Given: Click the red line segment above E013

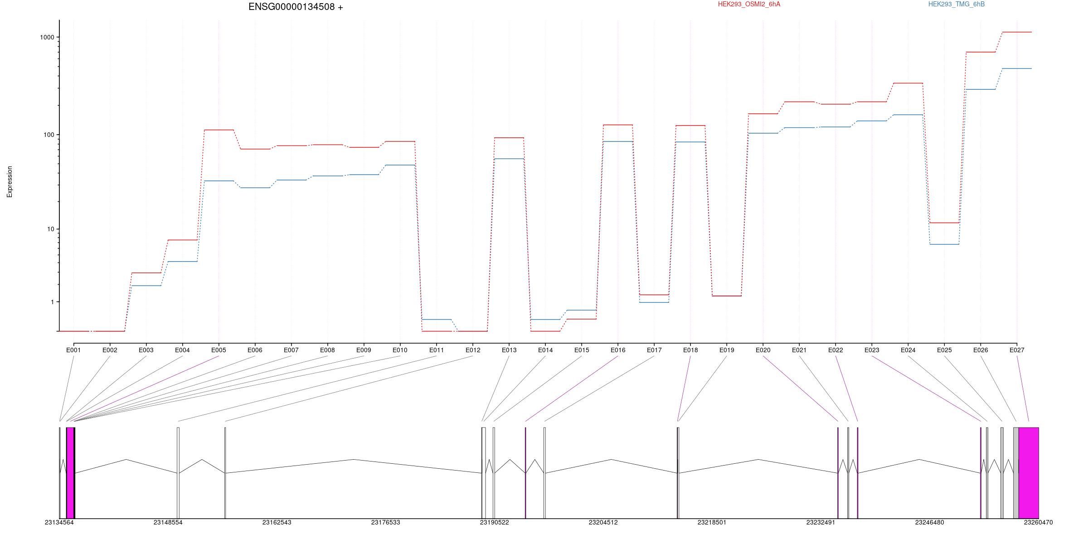Looking at the screenshot, I should (509, 138).
